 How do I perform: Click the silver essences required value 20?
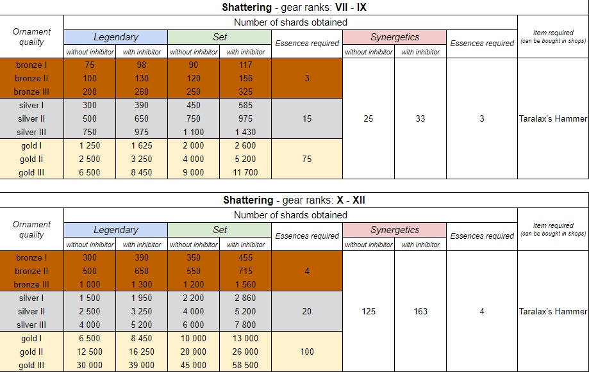coord(307,312)
